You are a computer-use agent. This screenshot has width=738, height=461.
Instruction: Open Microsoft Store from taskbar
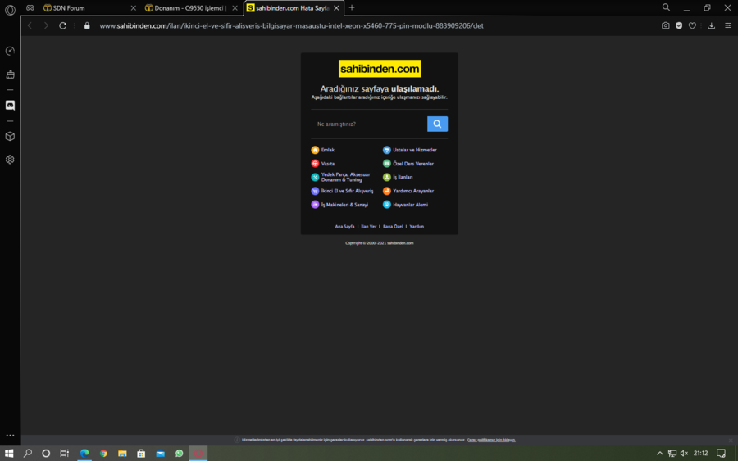(141, 454)
